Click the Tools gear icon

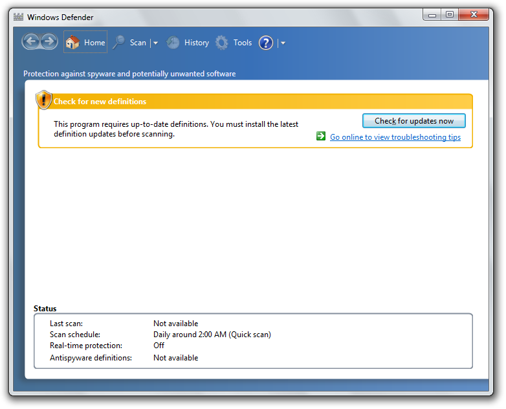(x=222, y=43)
